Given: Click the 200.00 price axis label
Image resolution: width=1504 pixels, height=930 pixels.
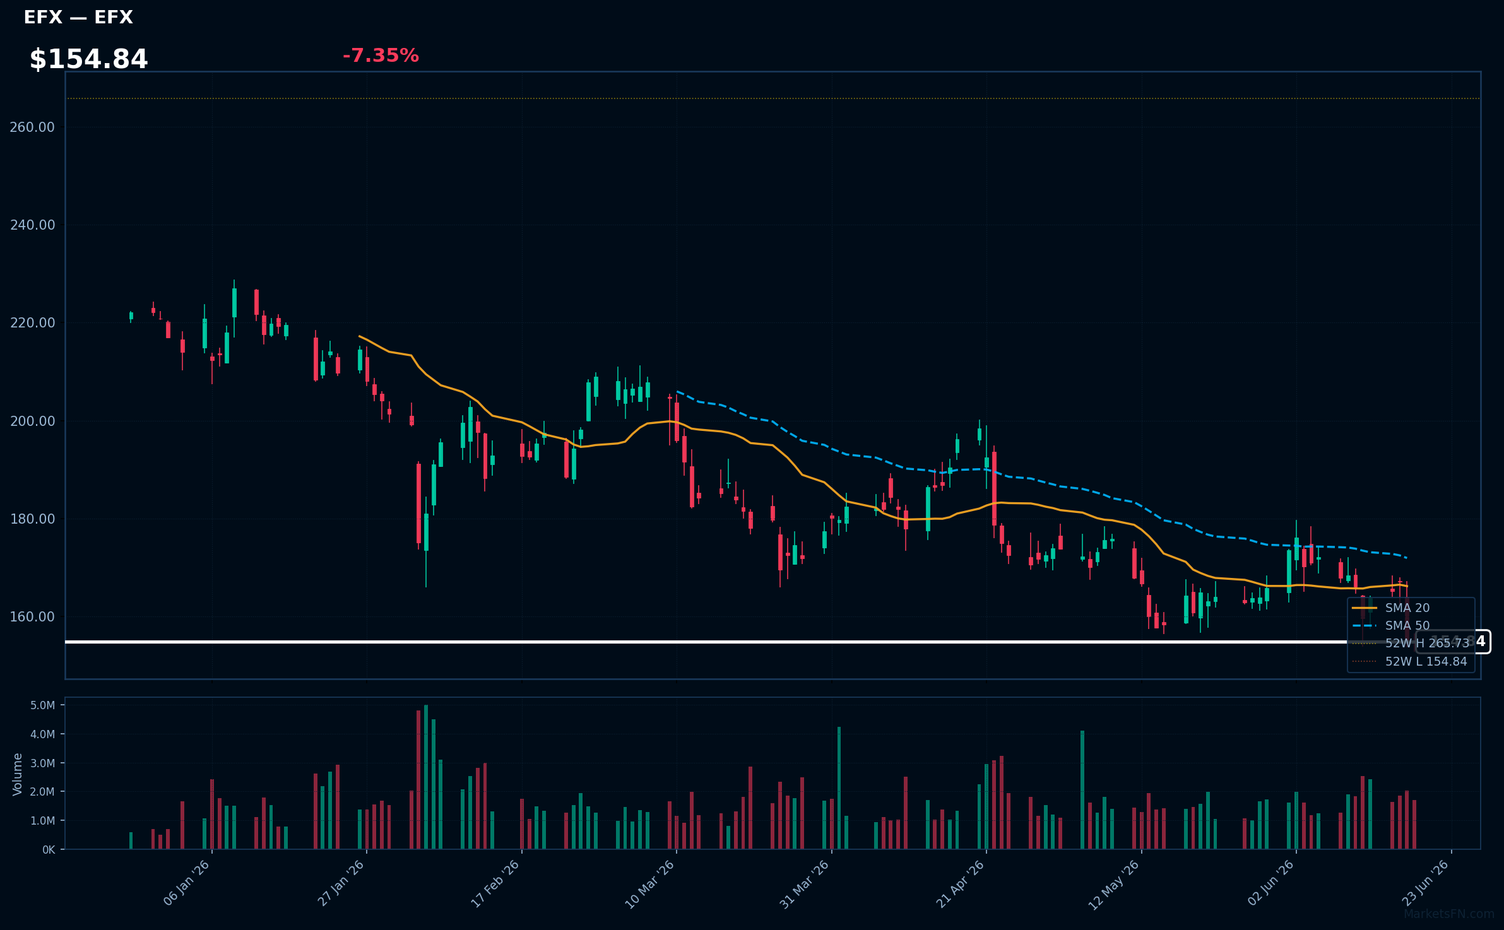Looking at the screenshot, I should pyautogui.click(x=32, y=421).
